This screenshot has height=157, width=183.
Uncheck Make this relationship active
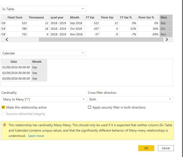click(x=3, y=107)
